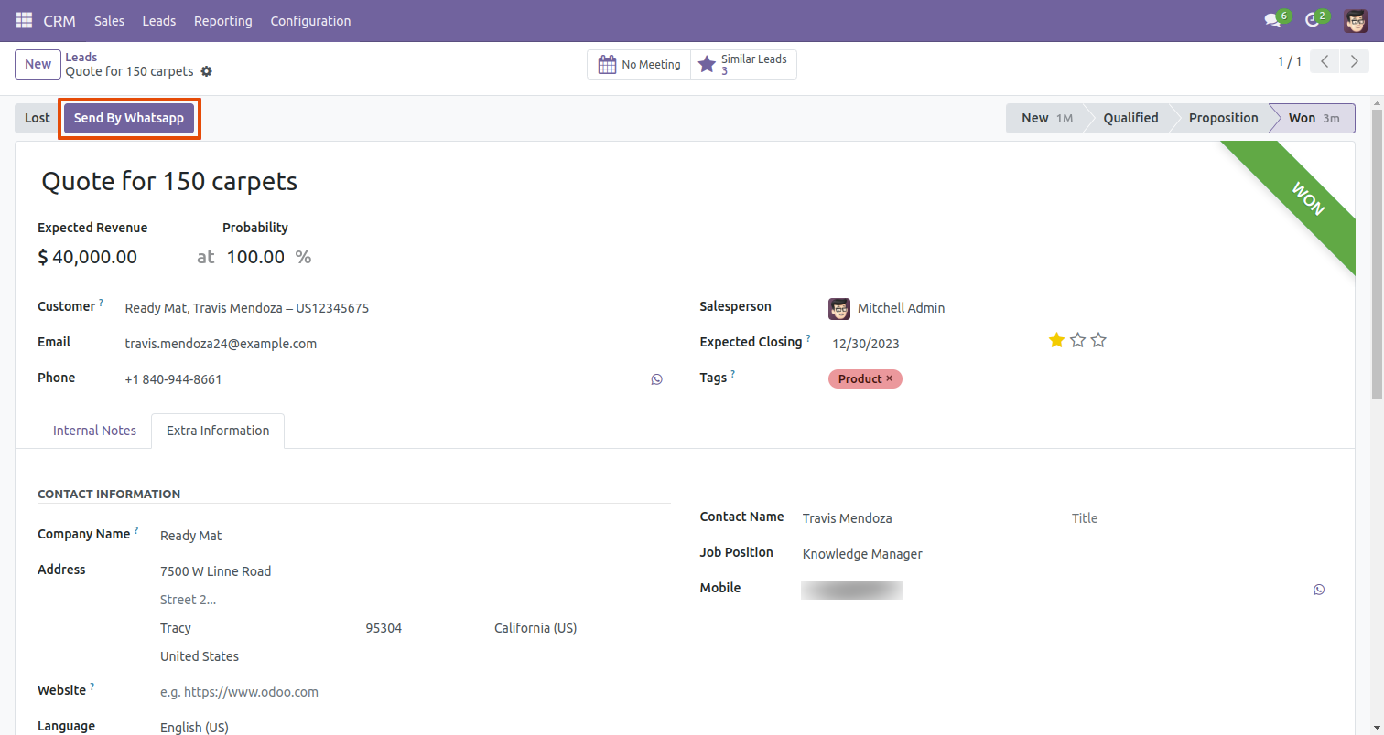Click the New record button
Image resolution: width=1384 pixels, height=735 pixels.
click(x=38, y=64)
